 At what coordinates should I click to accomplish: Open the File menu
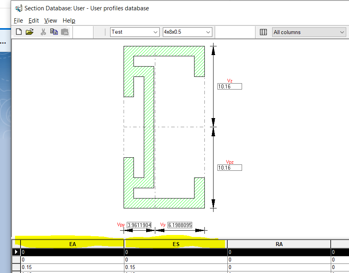pyautogui.click(x=18, y=21)
